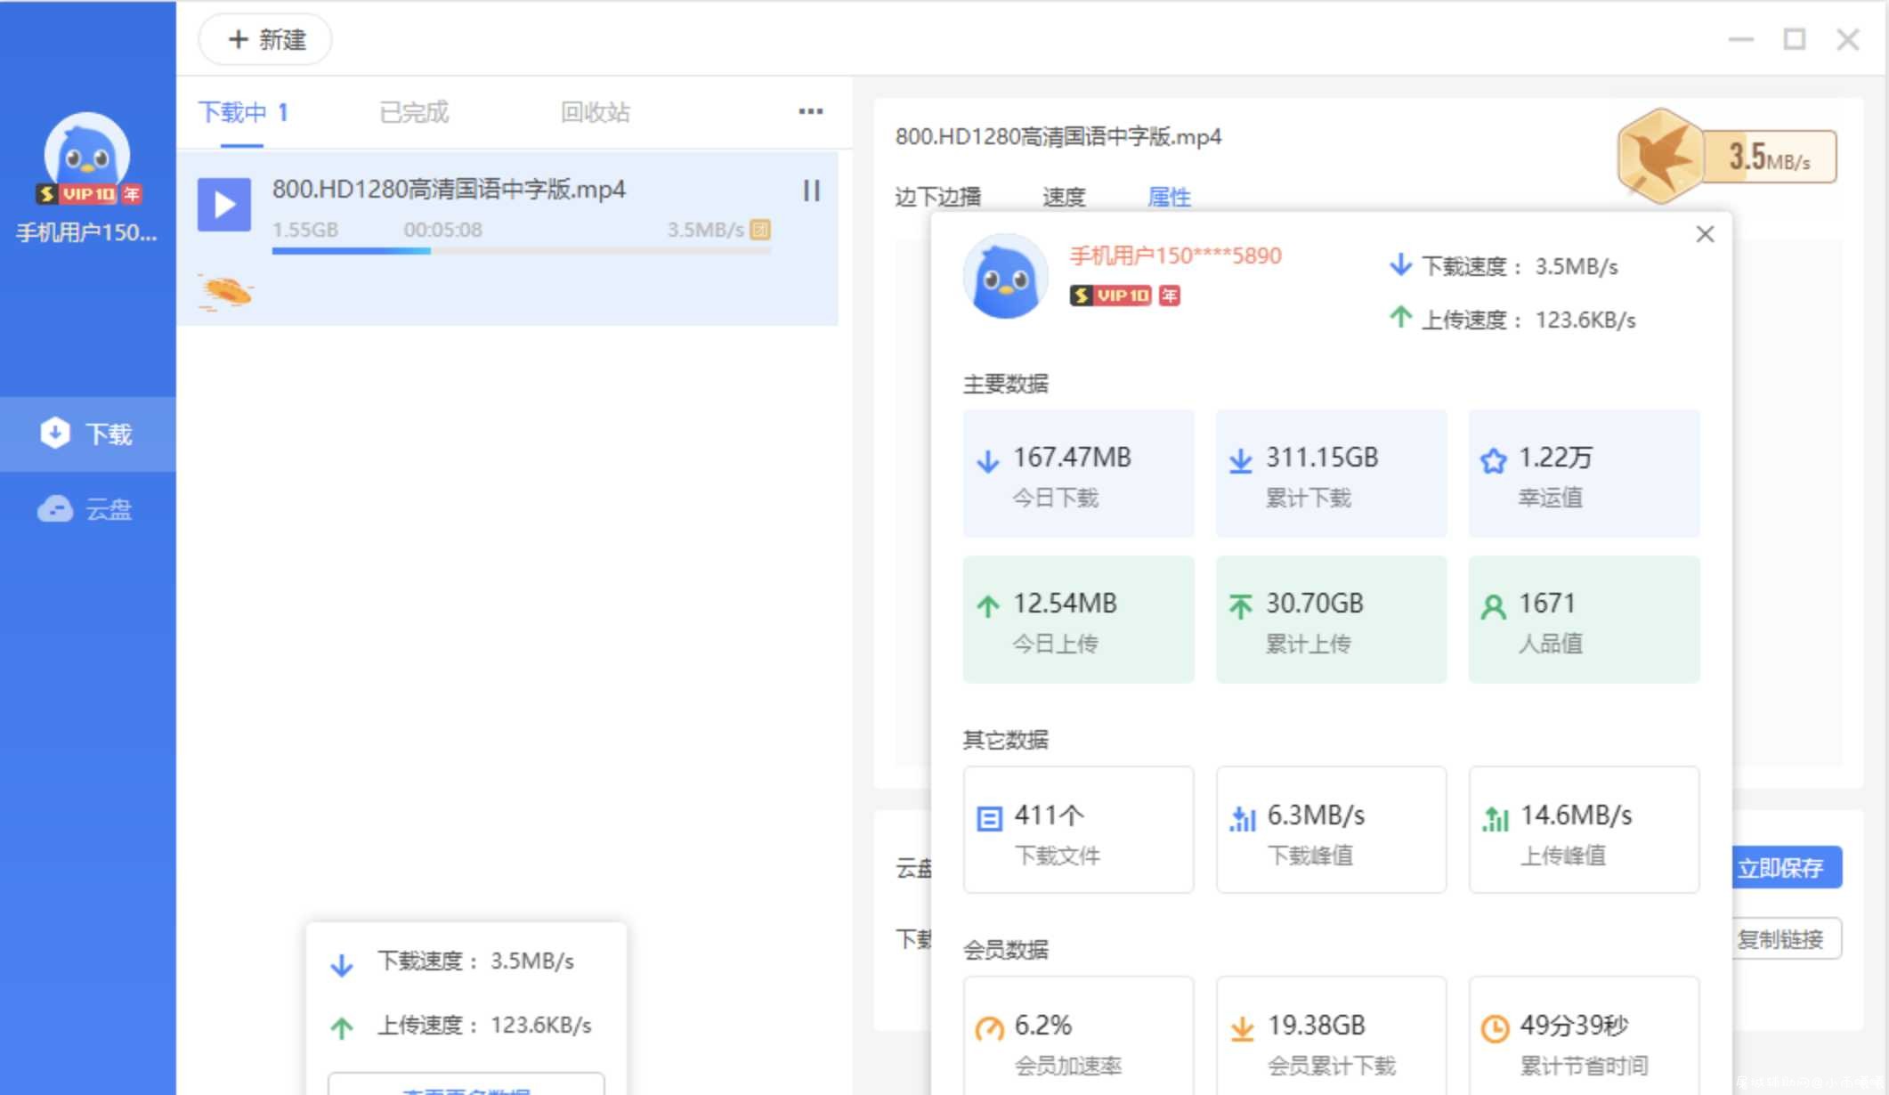Click the 会员累计下载 19.38GB icon
1889x1095 pixels.
tap(1242, 1028)
